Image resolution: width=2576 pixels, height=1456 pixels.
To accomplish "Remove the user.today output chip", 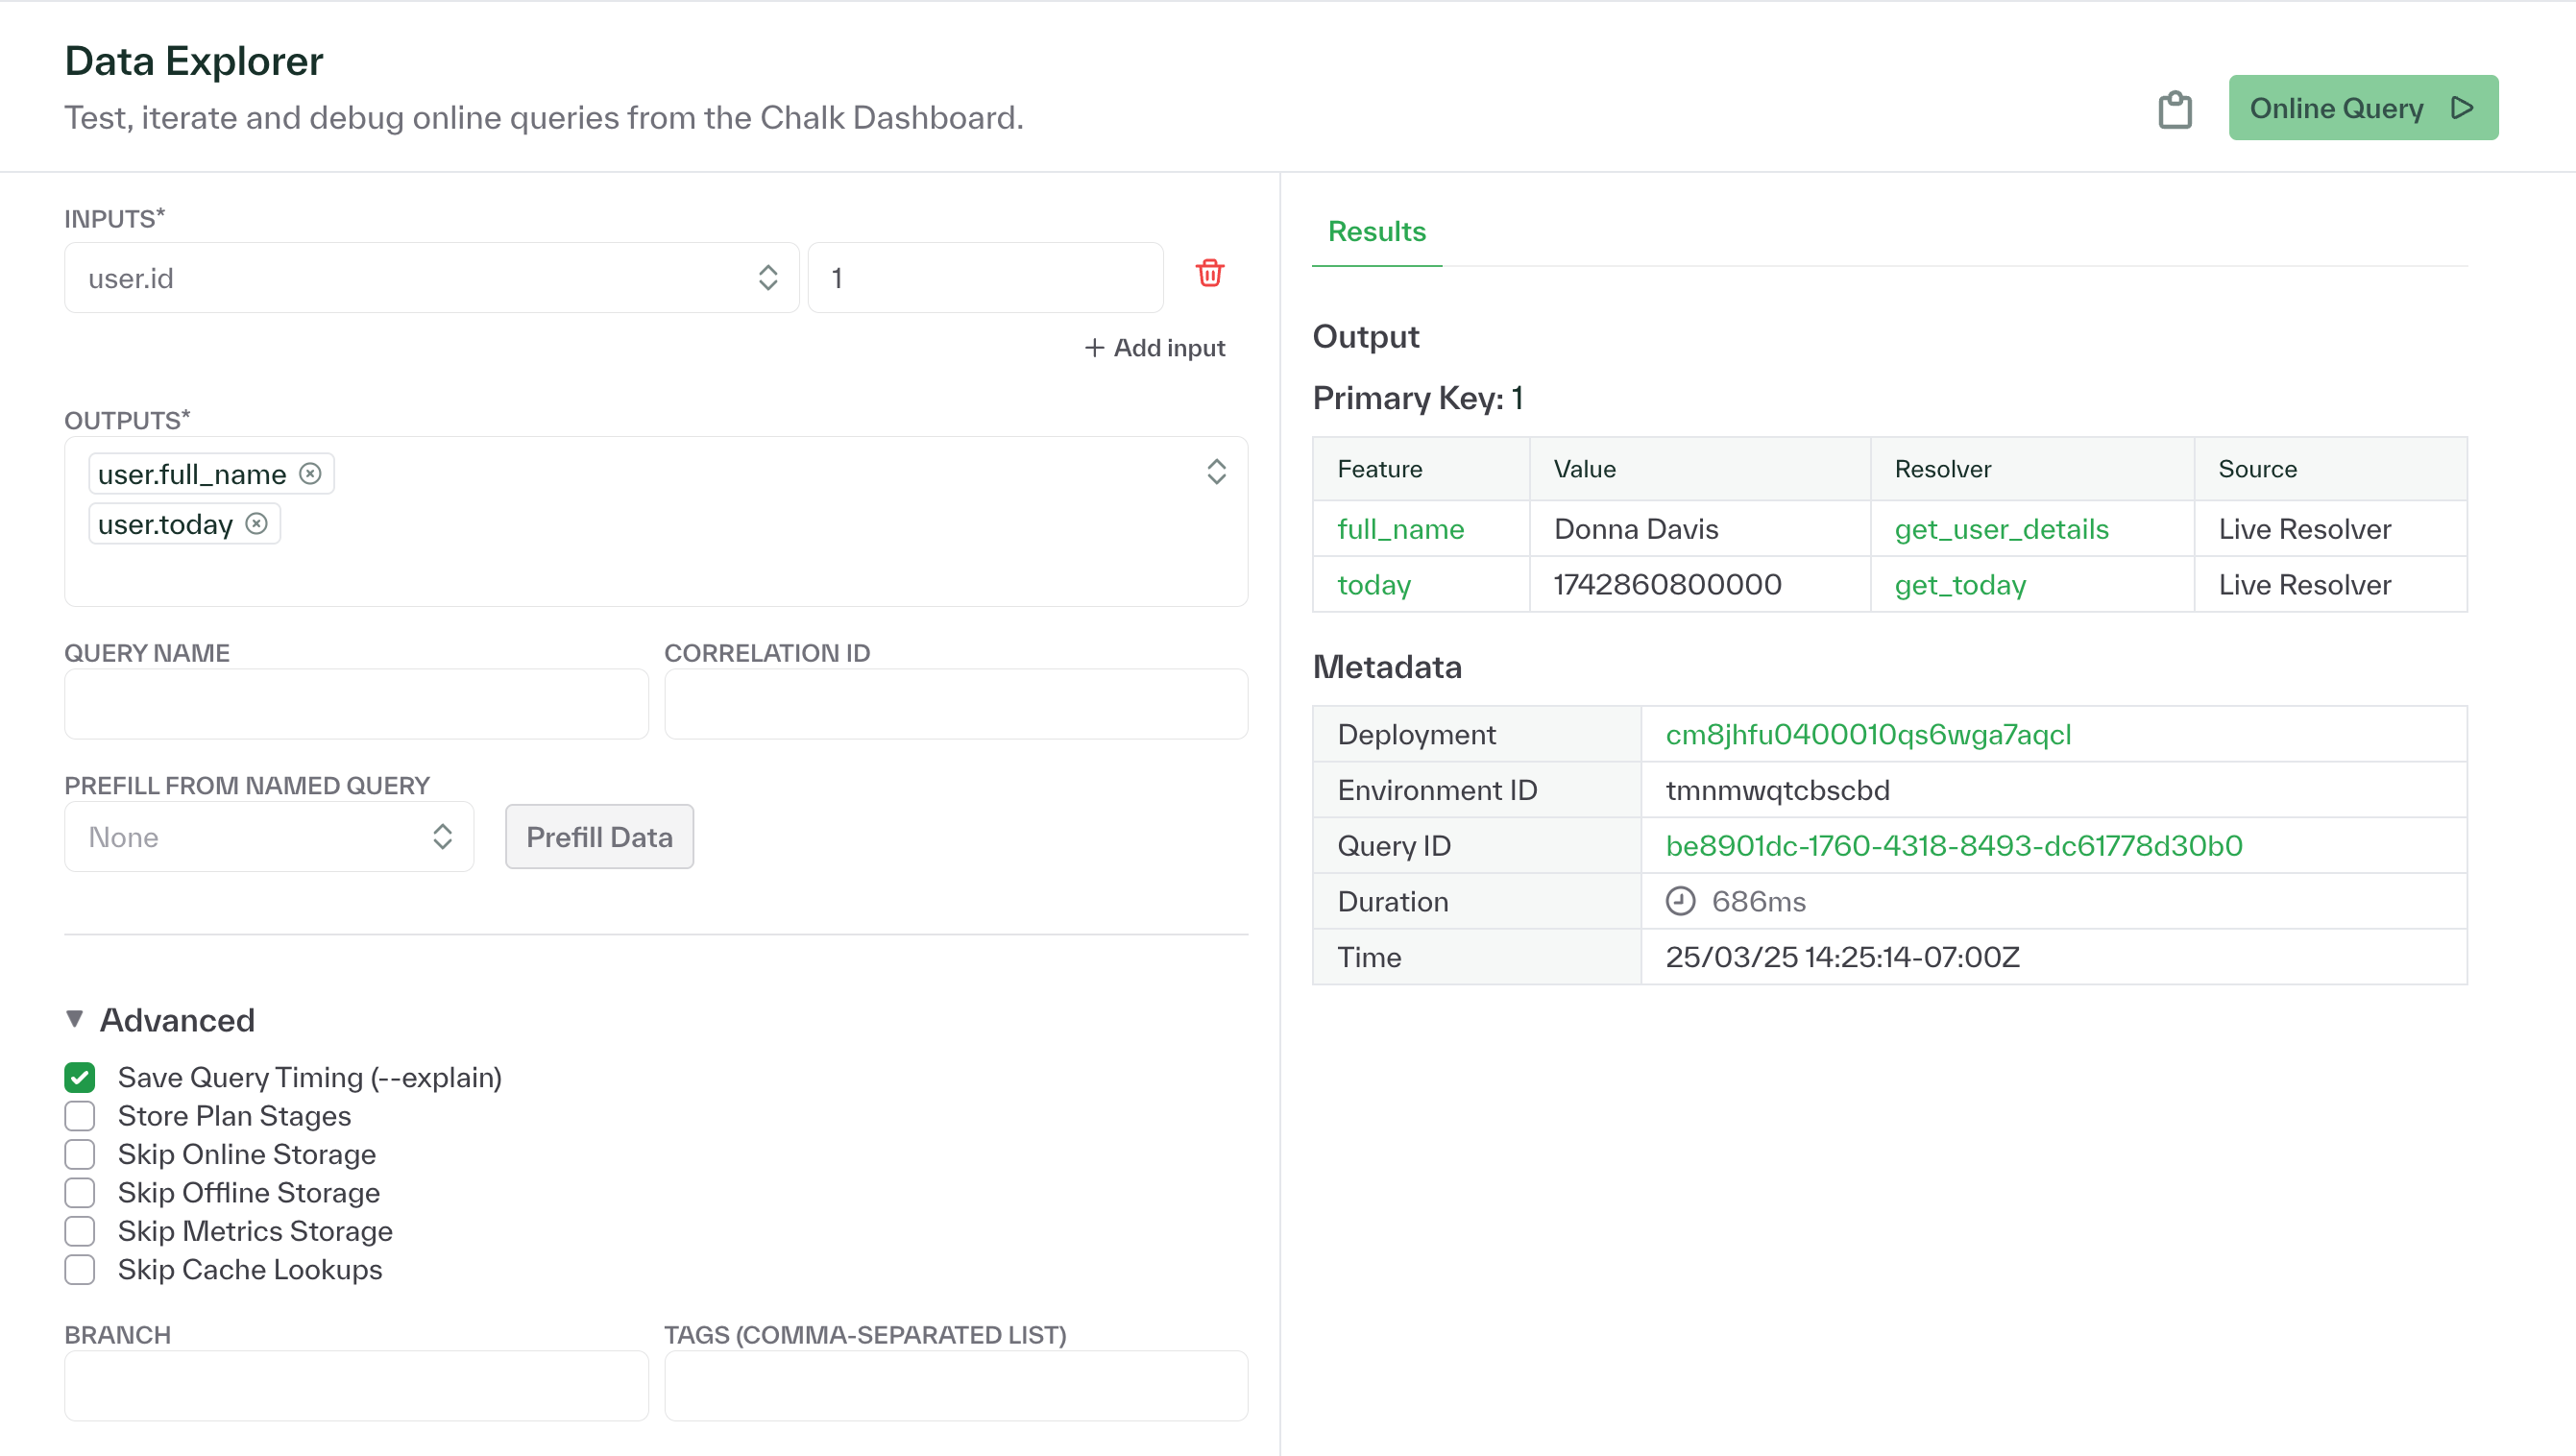I will pyautogui.click(x=256, y=523).
